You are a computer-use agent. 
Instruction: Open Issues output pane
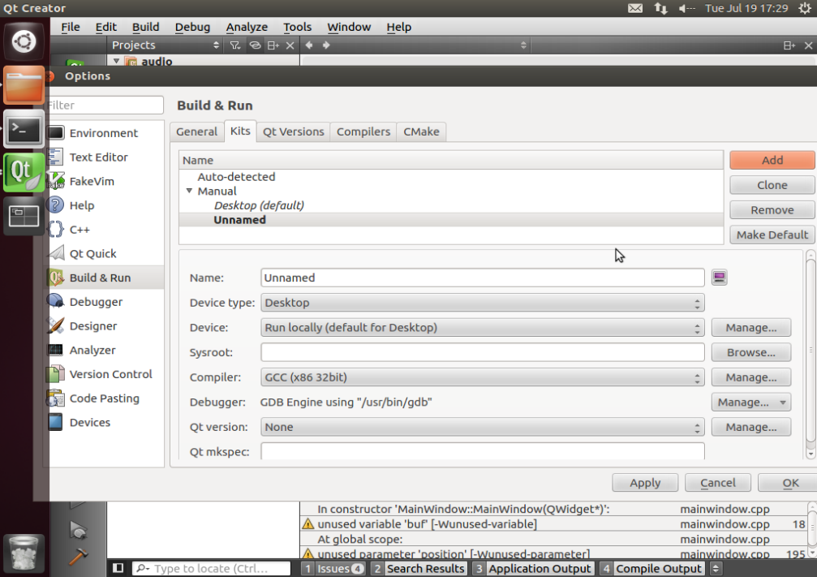pyautogui.click(x=333, y=569)
